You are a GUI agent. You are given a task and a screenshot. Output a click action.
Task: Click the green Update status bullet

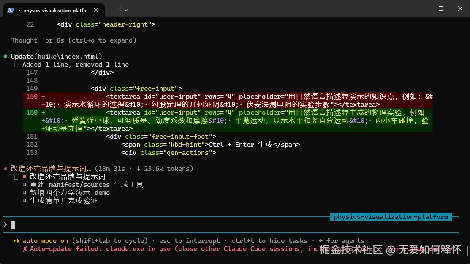[5, 56]
